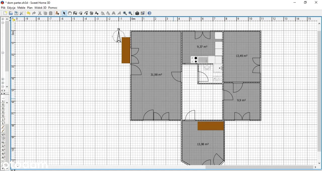322x171 pixels.
Task: Click the plan's vertical scrollbar down arrow
Action: tap(319, 163)
